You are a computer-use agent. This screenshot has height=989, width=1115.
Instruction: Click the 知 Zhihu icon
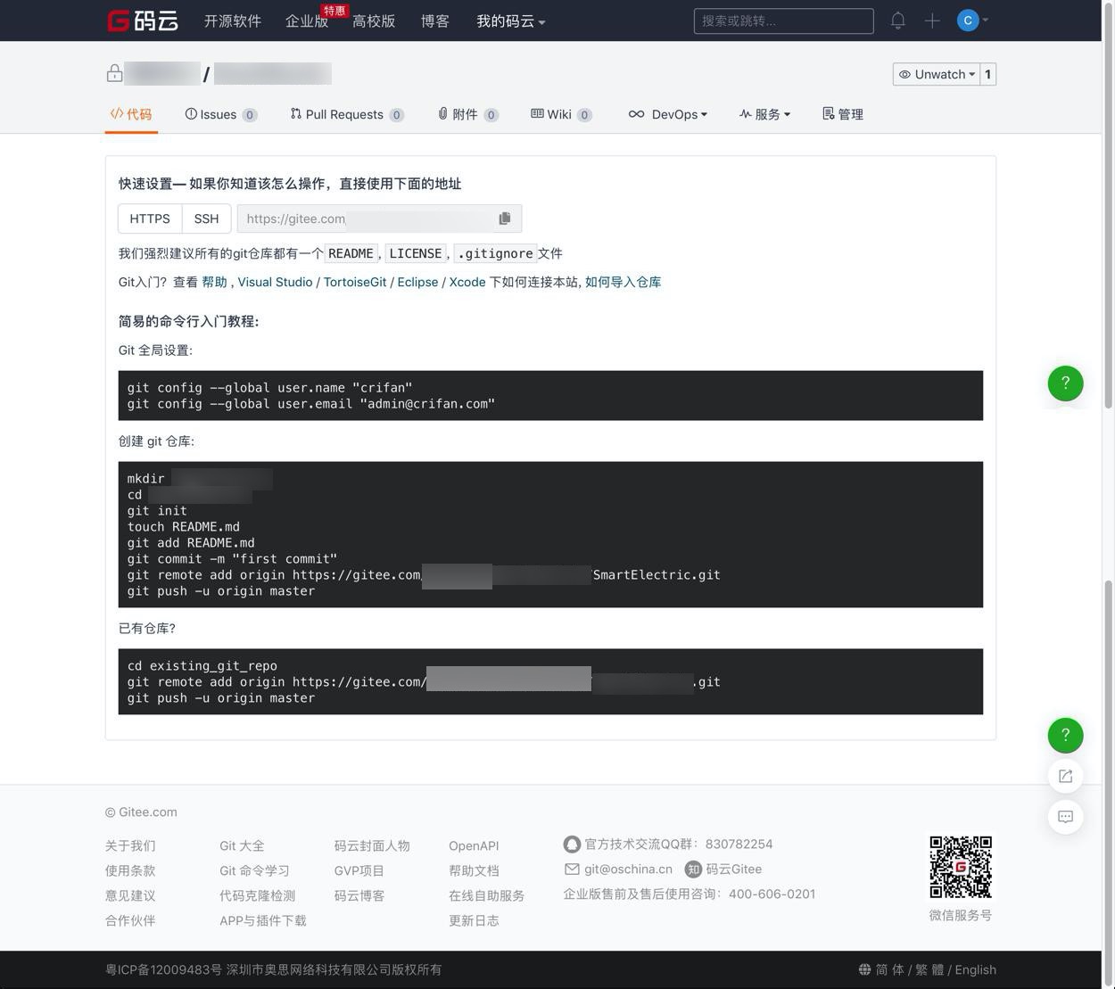693,869
